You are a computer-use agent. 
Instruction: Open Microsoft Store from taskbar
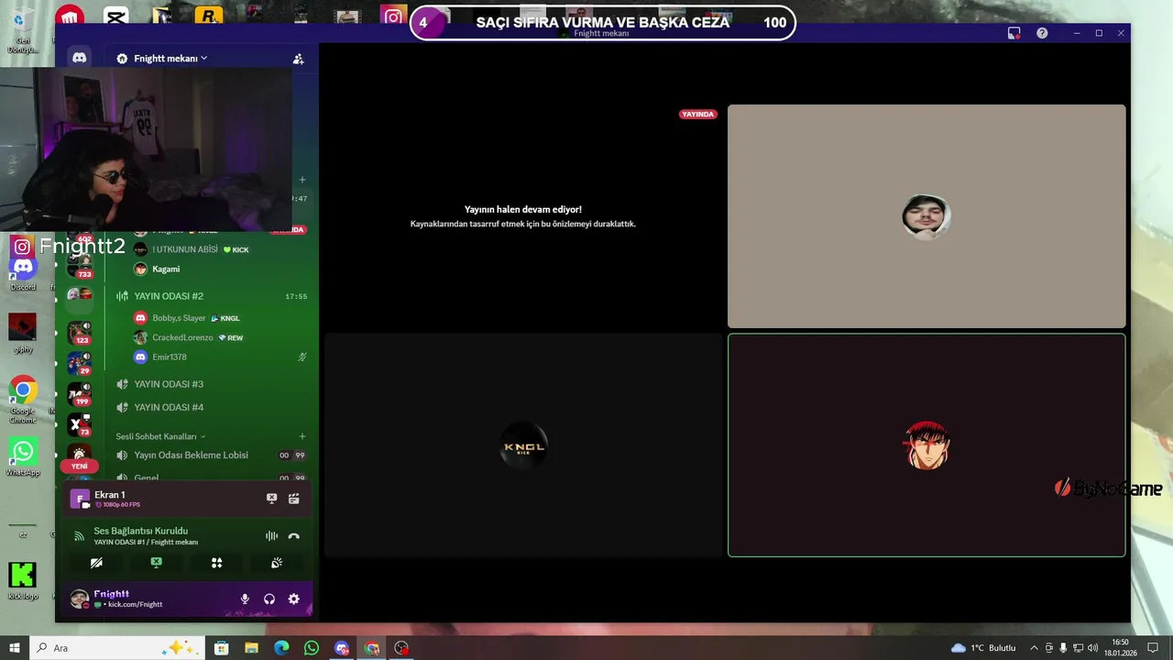point(221,648)
